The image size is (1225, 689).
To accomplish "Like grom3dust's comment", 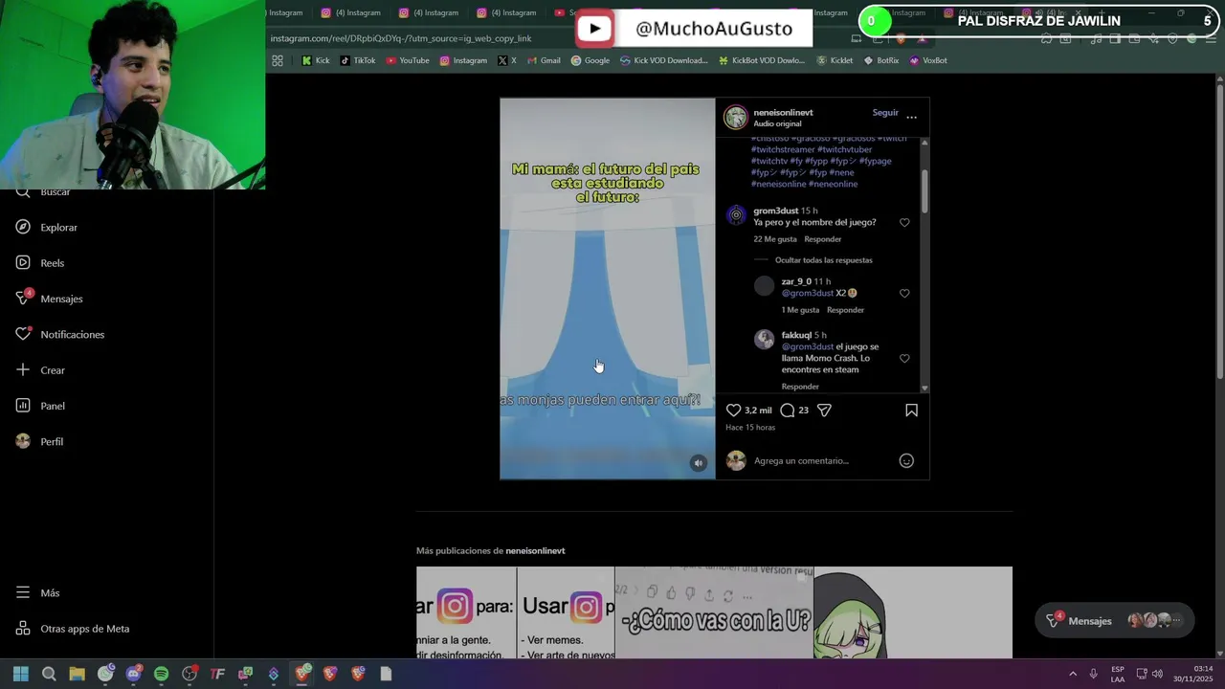I will click(904, 223).
